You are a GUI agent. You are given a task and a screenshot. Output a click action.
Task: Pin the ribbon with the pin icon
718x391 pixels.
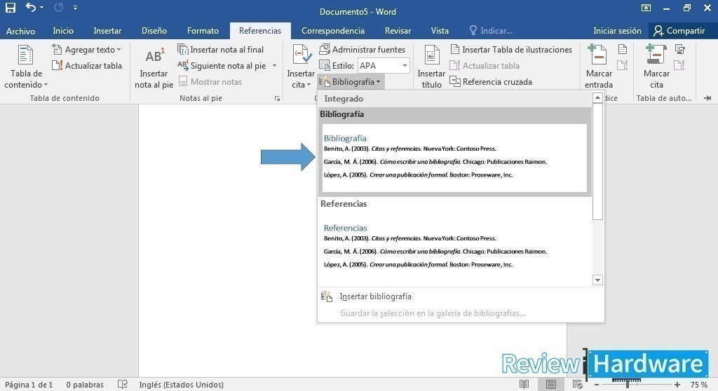[707, 98]
